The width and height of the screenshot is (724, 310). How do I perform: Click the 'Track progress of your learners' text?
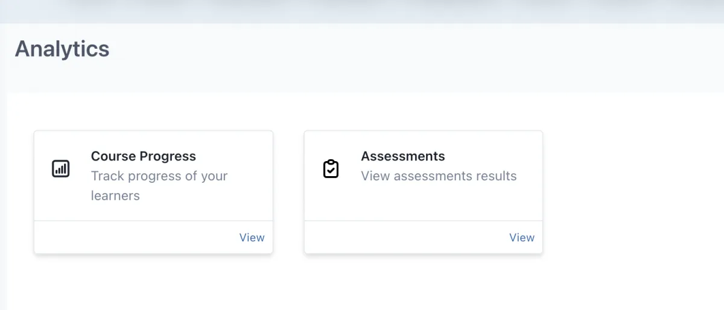point(159,177)
